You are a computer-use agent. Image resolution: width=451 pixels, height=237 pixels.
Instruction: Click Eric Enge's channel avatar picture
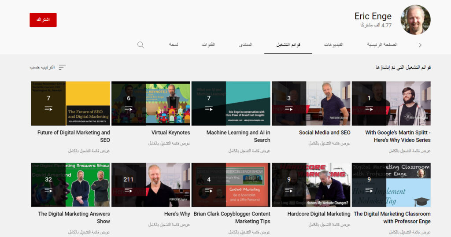(x=415, y=20)
